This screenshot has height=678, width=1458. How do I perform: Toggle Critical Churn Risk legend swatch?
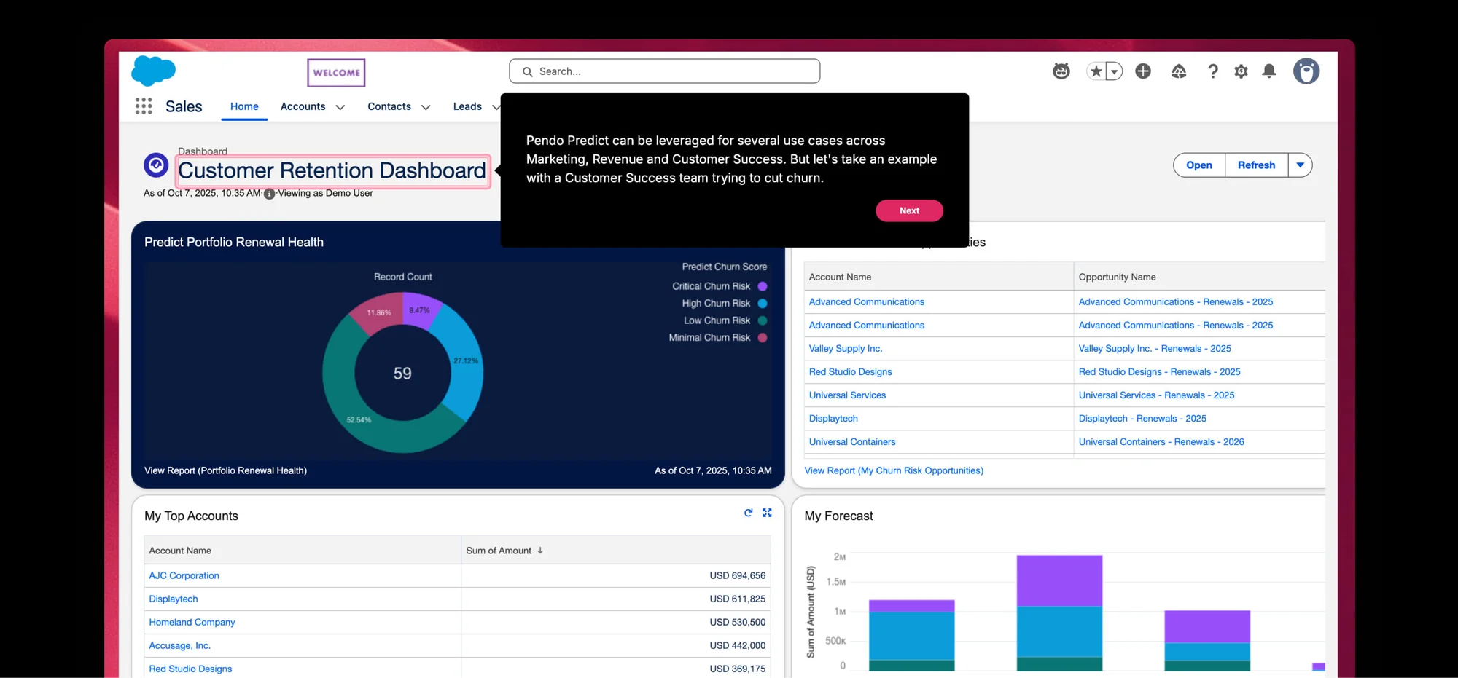pyautogui.click(x=763, y=286)
